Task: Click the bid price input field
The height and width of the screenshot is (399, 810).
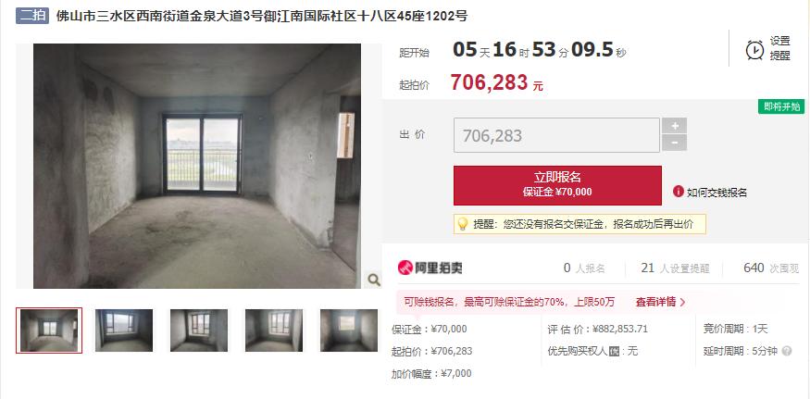Action: [556, 135]
